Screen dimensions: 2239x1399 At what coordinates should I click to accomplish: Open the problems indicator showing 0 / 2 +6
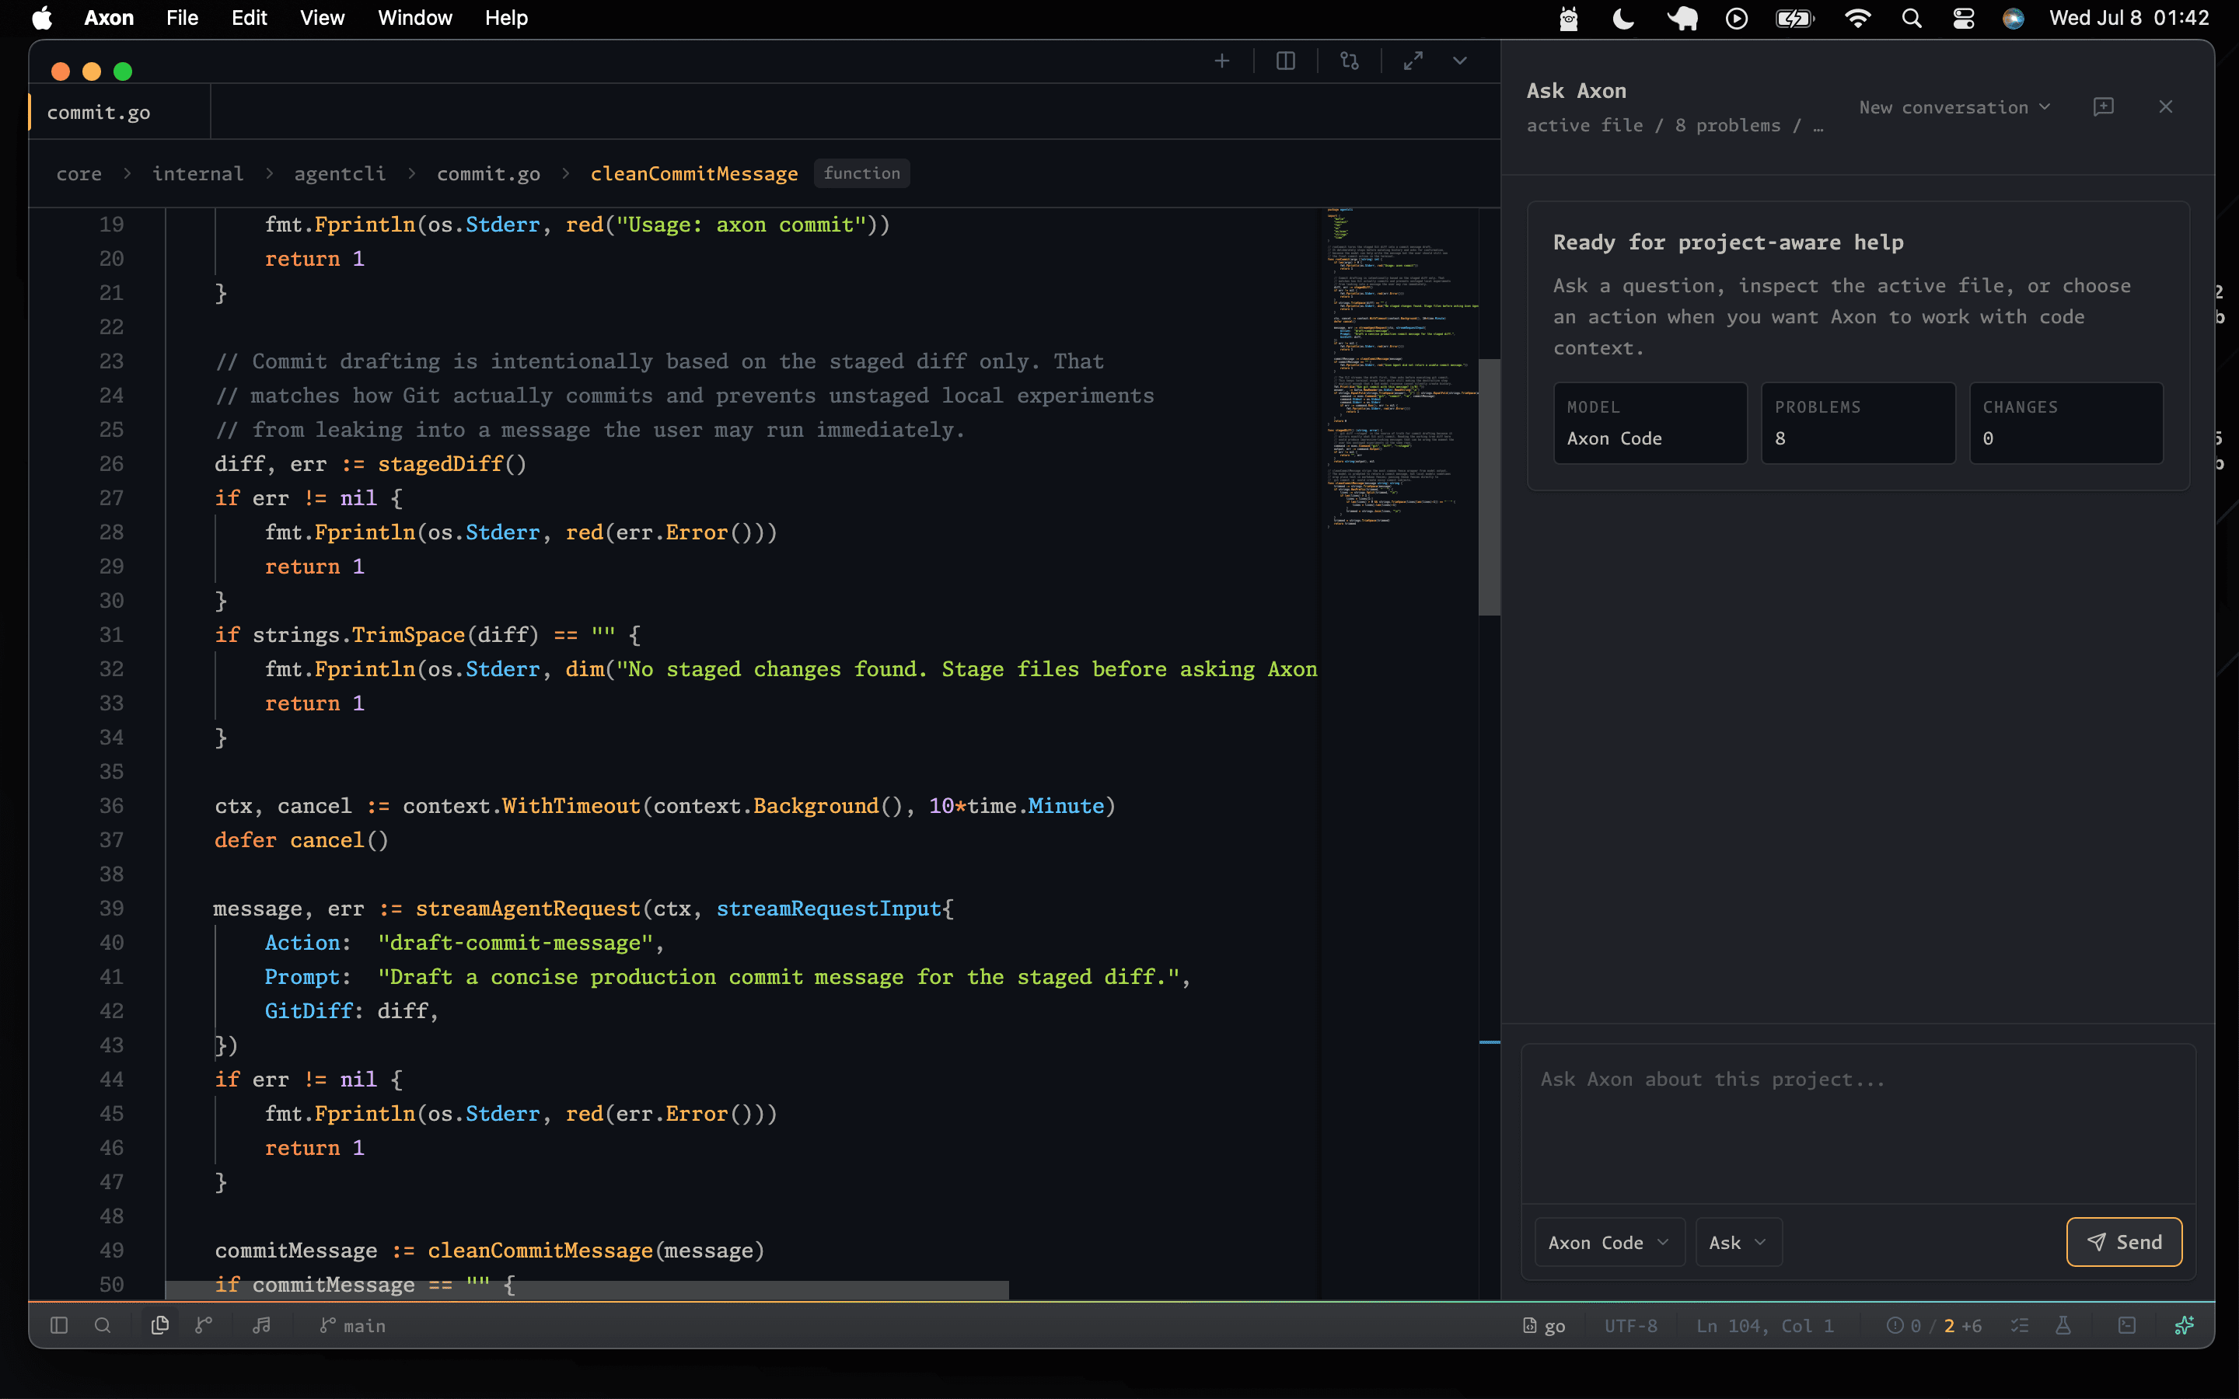coord(1933,1326)
